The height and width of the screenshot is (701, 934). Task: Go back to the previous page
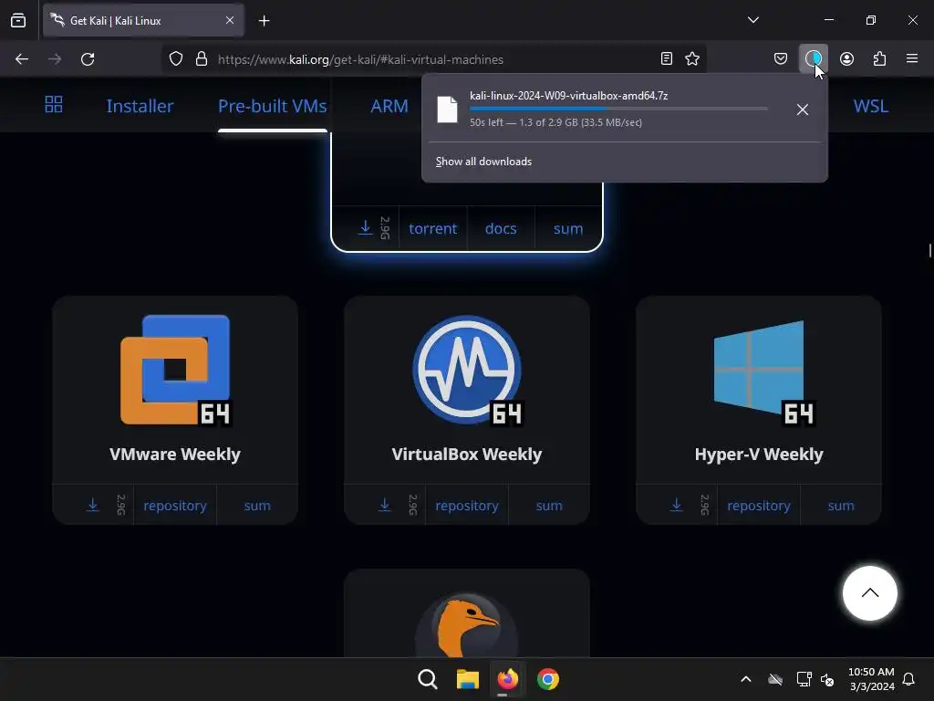pyautogui.click(x=22, y=59)
